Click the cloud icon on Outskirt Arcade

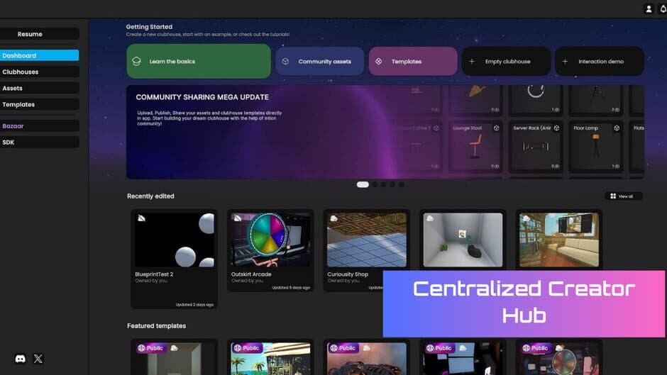click(x=237, y=218)
